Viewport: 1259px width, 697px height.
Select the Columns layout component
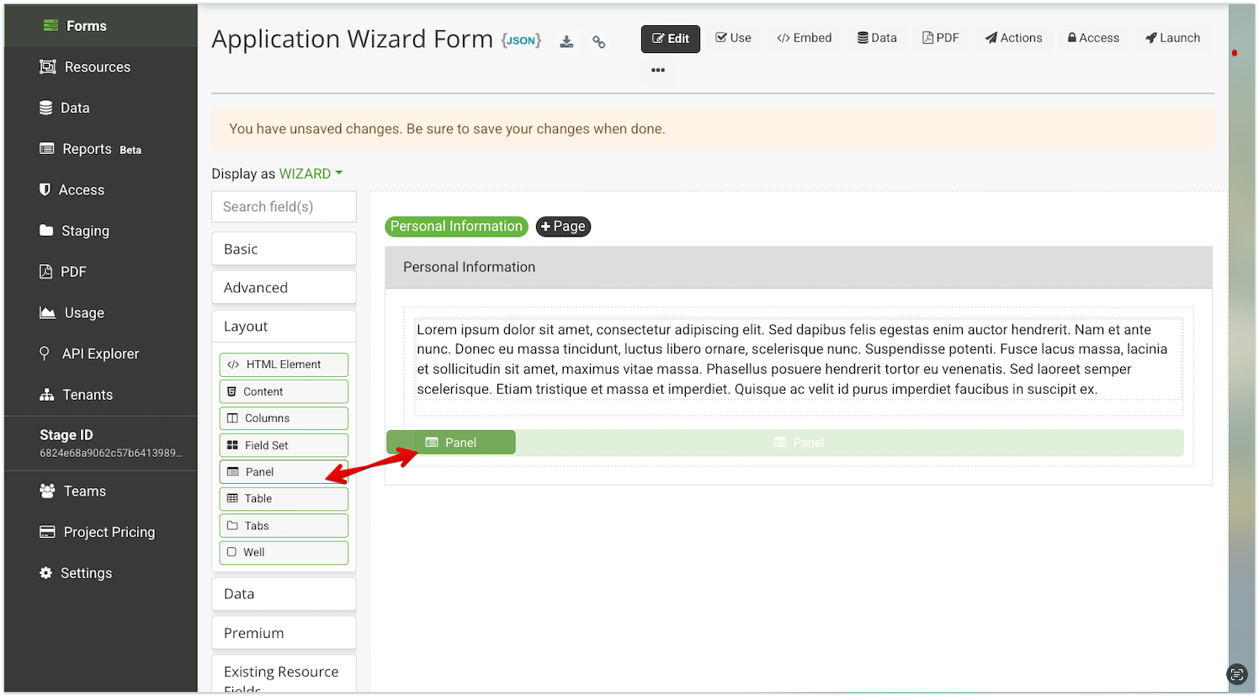284,418
